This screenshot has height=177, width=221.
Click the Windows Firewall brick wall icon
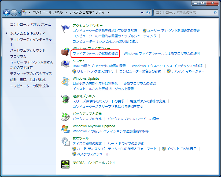click(x=65, y=52)
